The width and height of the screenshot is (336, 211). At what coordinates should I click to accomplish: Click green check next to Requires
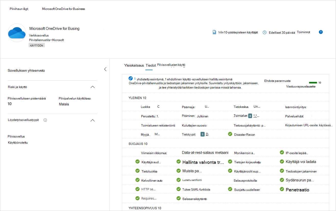138,198
